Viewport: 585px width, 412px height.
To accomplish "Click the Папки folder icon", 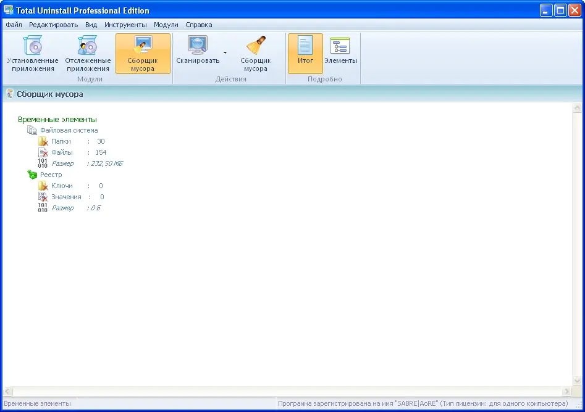I will pyautogui.click(x=43, y=142).
